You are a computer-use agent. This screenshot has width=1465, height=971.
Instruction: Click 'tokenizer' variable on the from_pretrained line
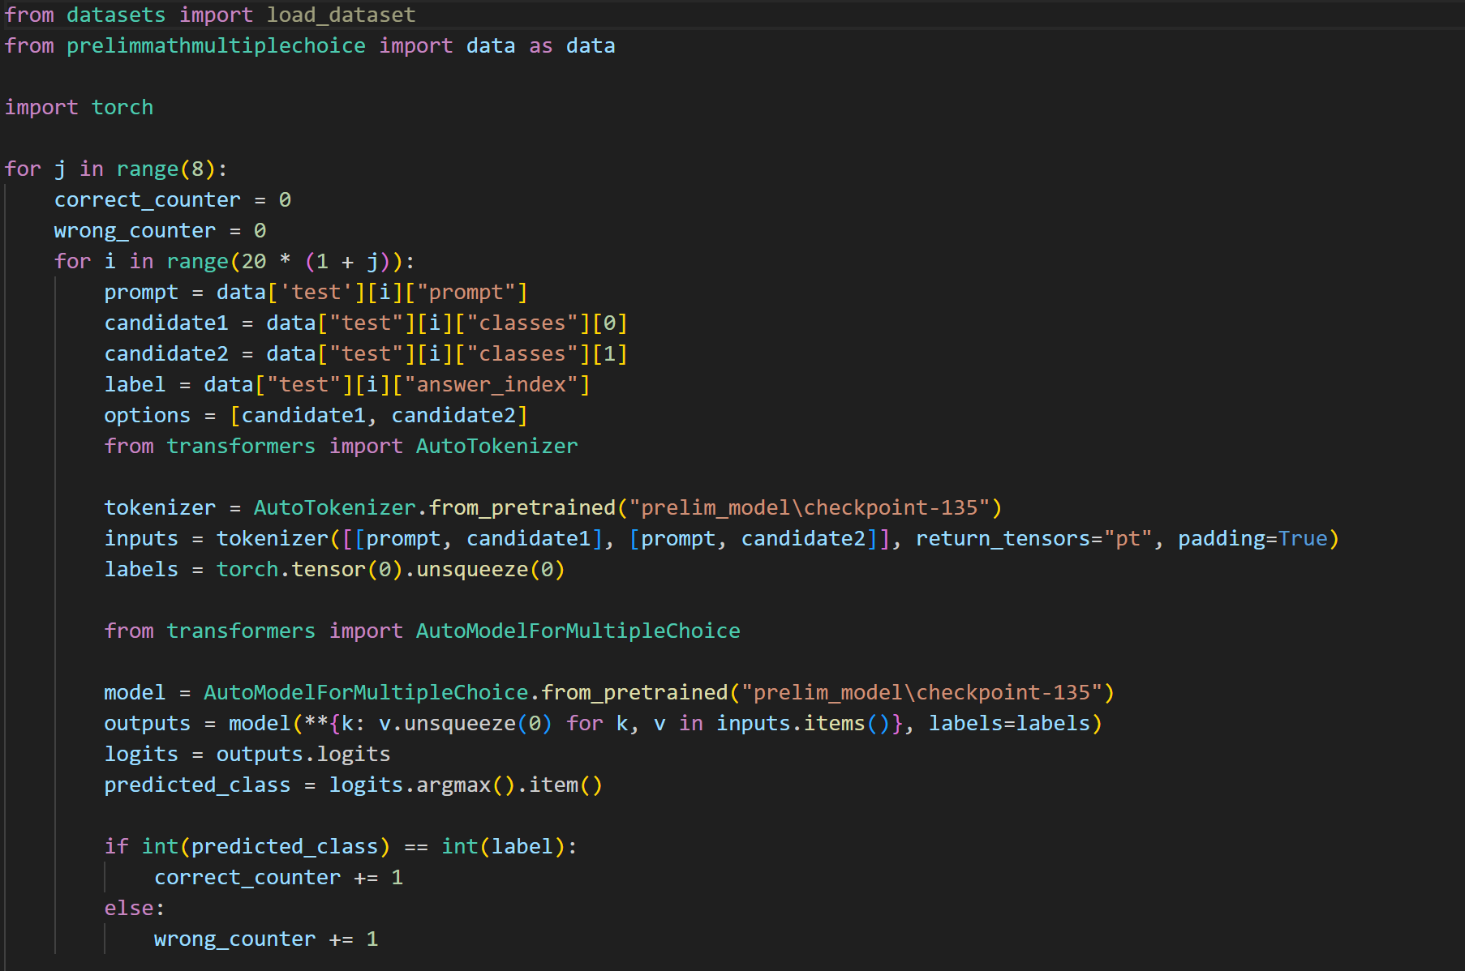pos(160,507)
